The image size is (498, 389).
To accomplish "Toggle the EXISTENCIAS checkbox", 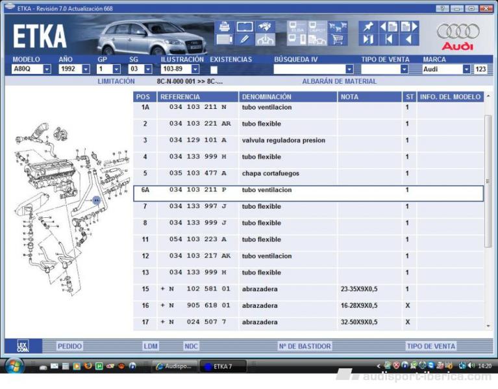I will (214, 69).
